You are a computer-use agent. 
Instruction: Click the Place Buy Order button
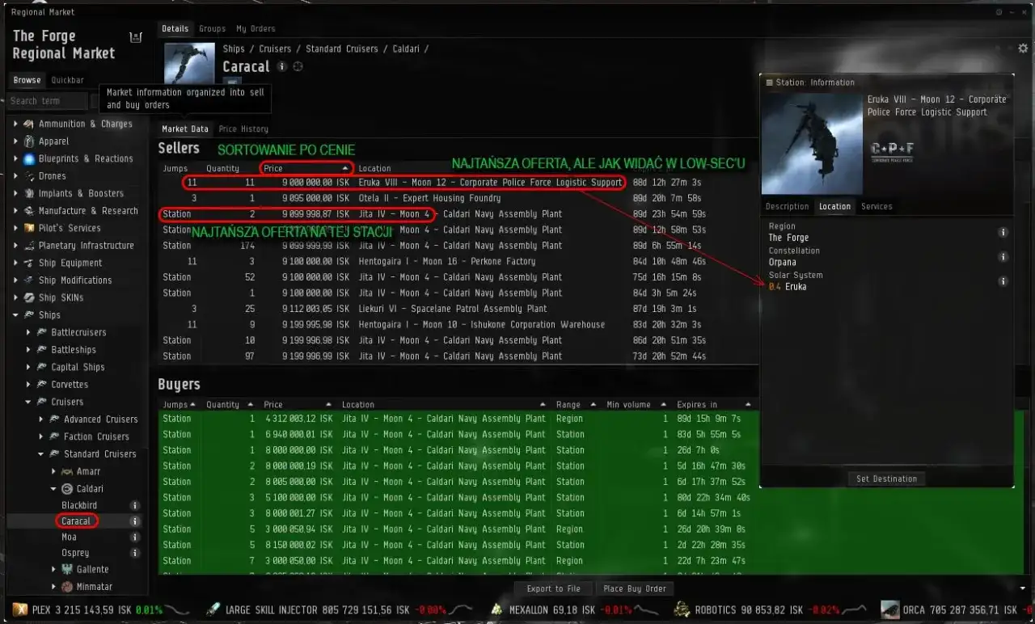[635, 588]
